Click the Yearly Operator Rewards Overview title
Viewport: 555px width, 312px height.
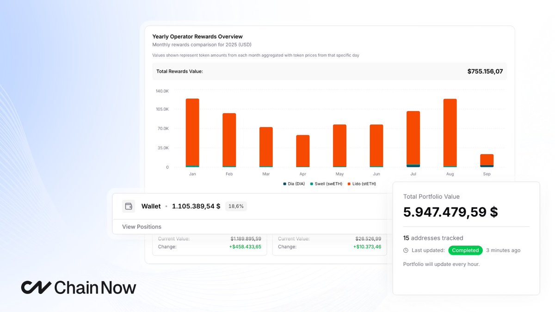point(197,37)
